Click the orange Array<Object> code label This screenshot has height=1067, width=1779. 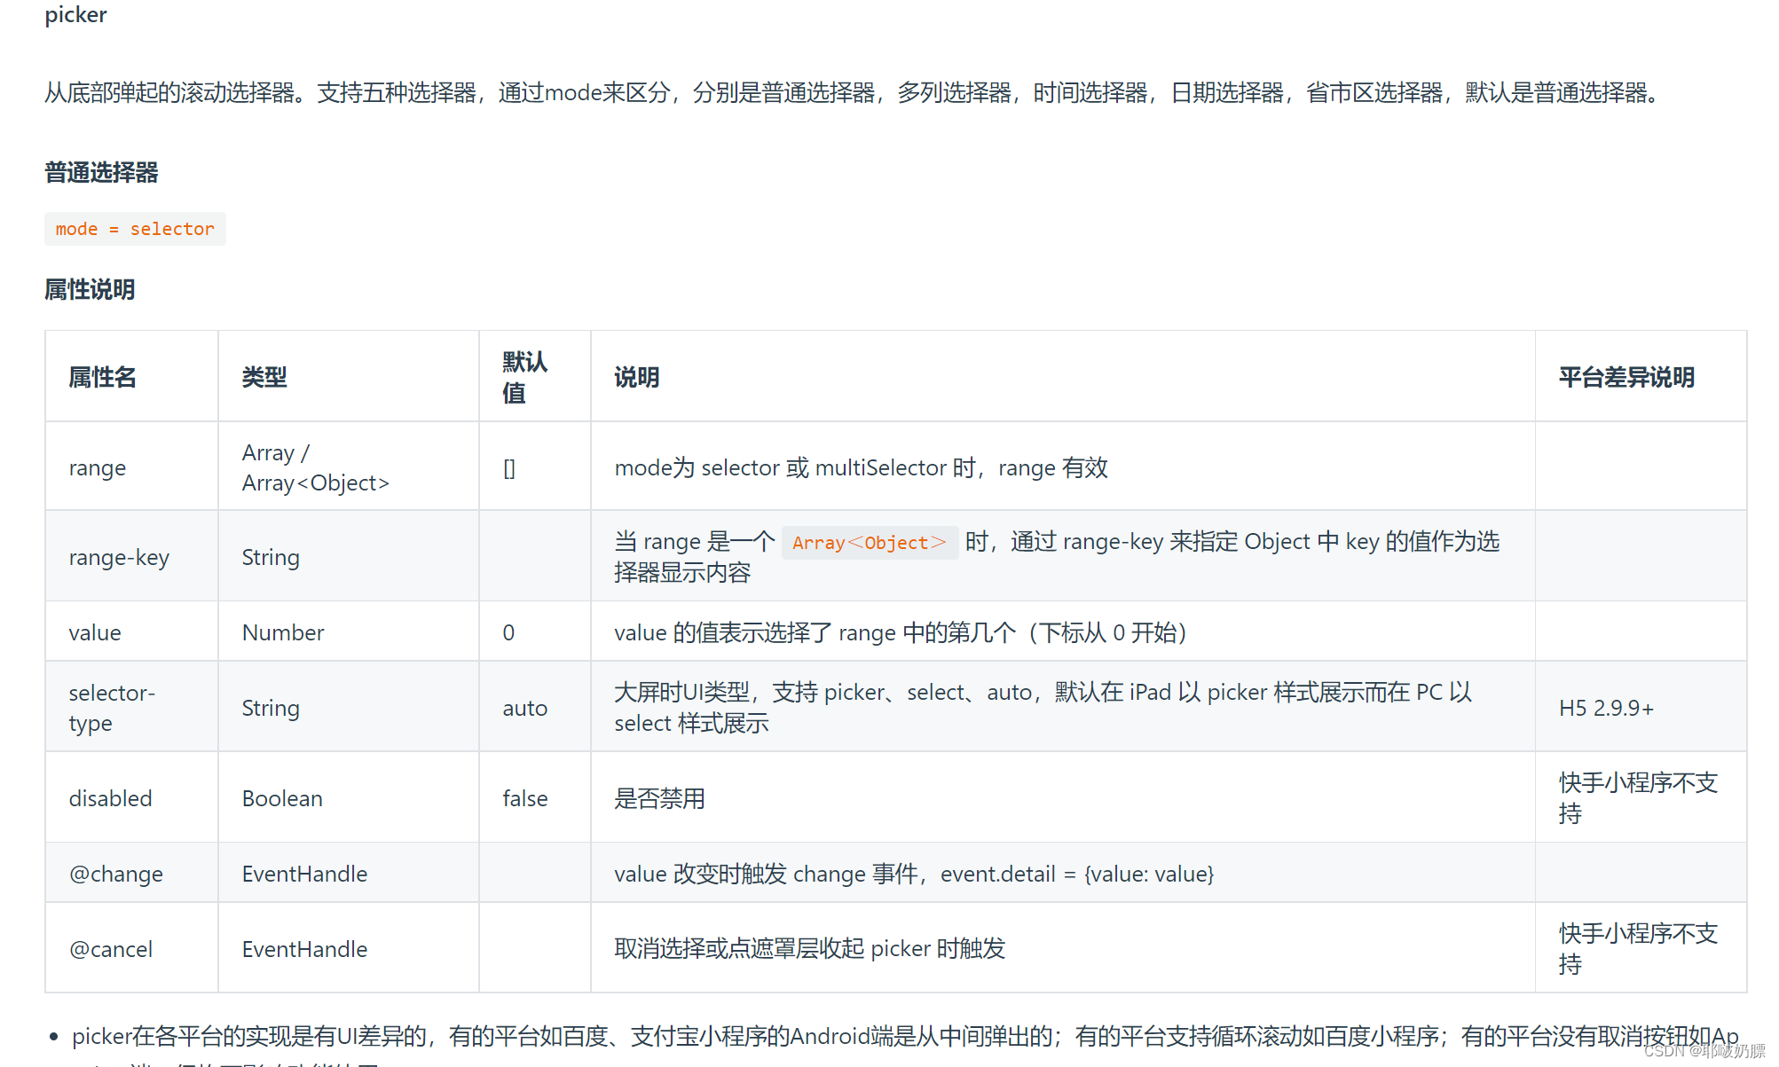(x=869, y=543)
